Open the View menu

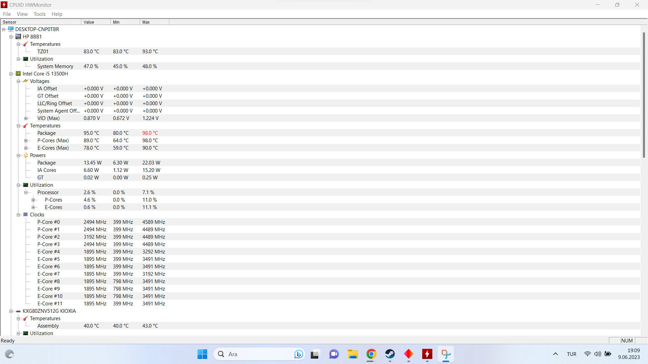(22, 14)
